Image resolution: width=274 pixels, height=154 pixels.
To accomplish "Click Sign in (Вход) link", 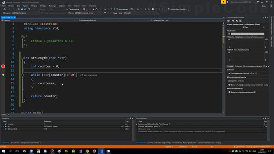I will click(264, 6).
